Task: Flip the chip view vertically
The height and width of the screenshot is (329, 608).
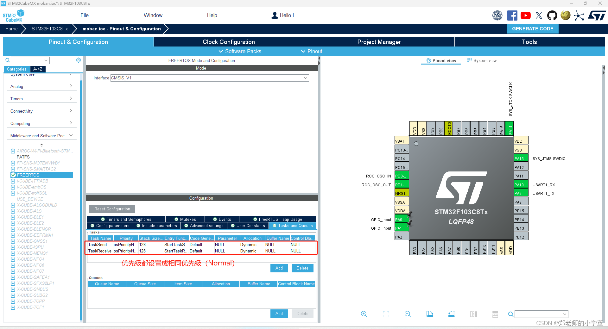Action: click(495, 314)
